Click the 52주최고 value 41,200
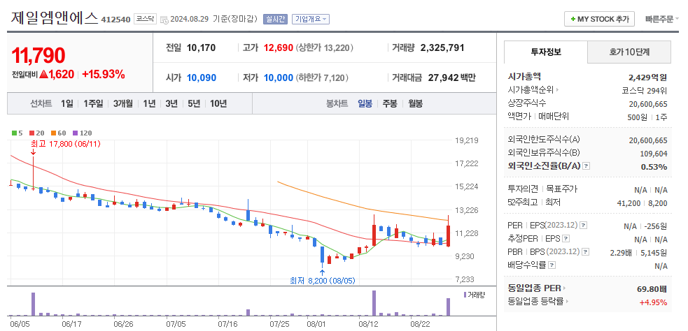Image resolution: width=688 pixels, height=331 pixels. coord(629,203)
